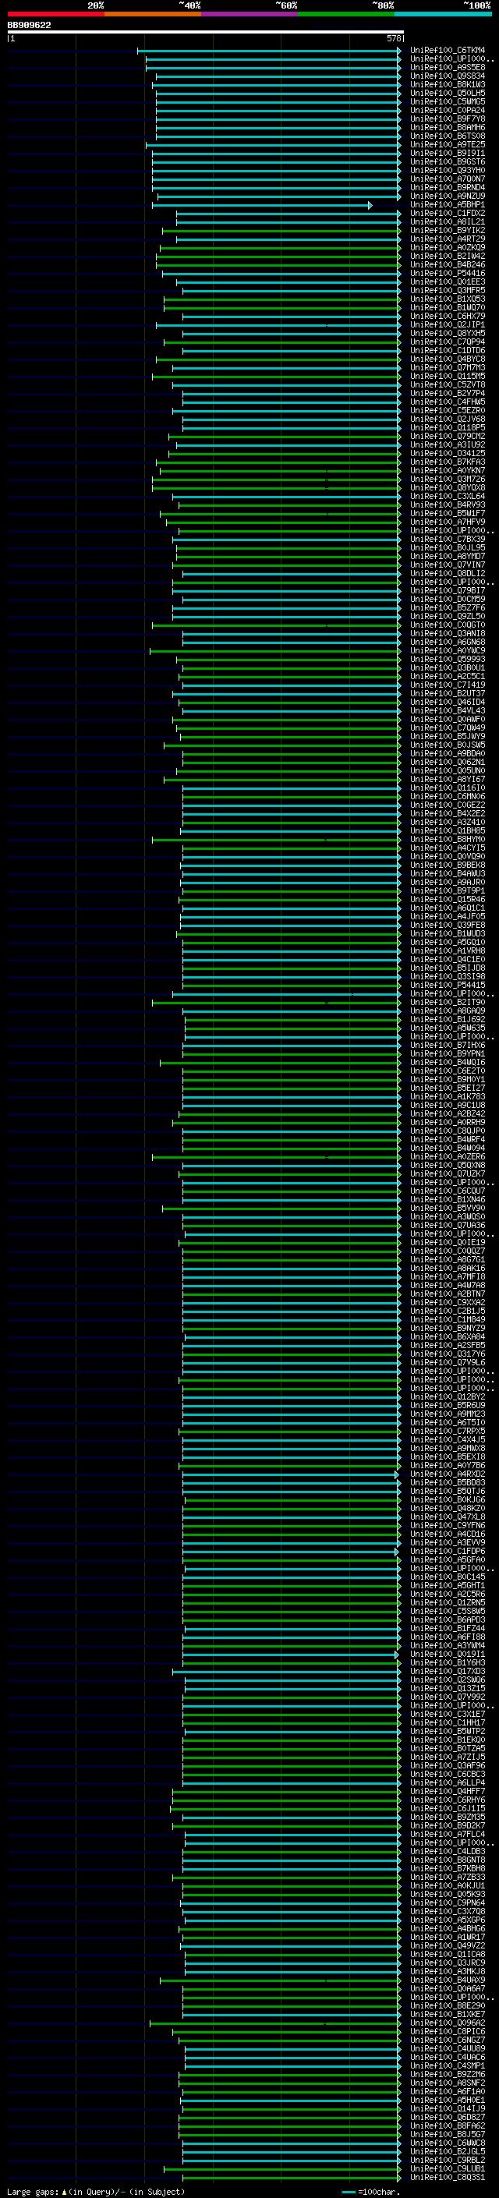Open hit UniRef100_C6CQU7
Screen dimensions: 499x2198
click(448, 1191)
